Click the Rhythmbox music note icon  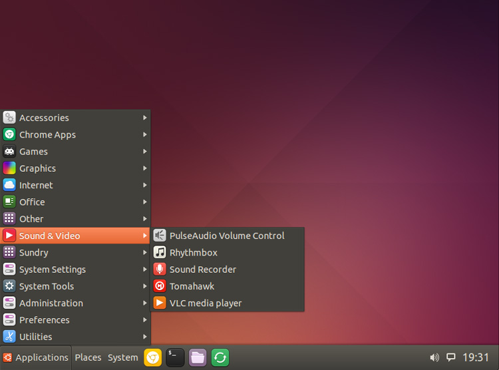click(x=160, y=252)
